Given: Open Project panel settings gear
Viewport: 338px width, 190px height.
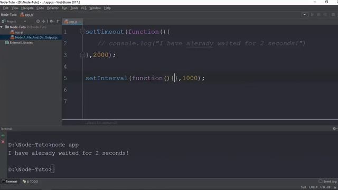Looking at the screenshot, I should pos(52,21).
